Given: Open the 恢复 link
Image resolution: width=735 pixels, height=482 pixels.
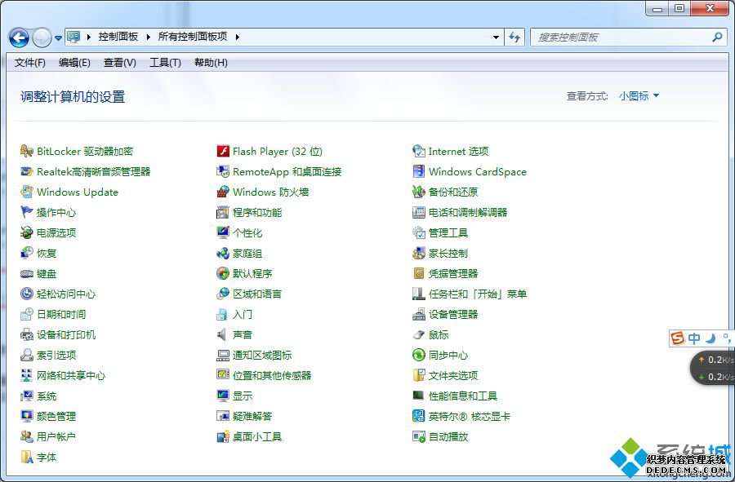Looking at the screenshot, I should pos(47,253).
